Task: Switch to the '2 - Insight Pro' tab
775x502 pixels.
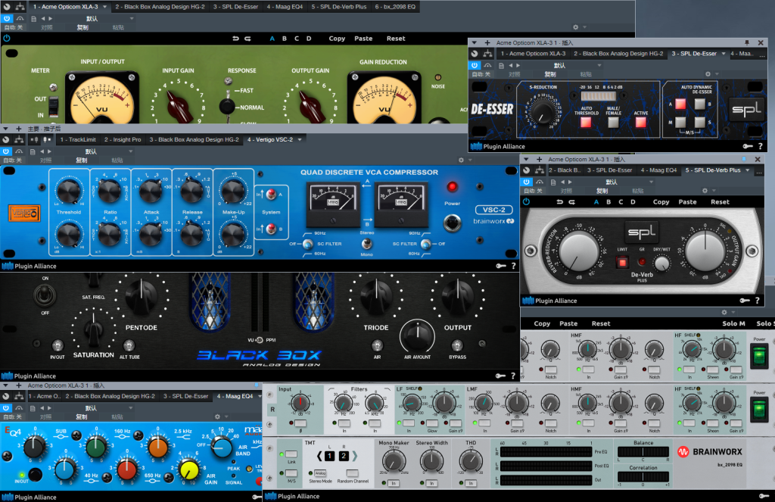Action: pyautogui.click(x=123, y=139)
